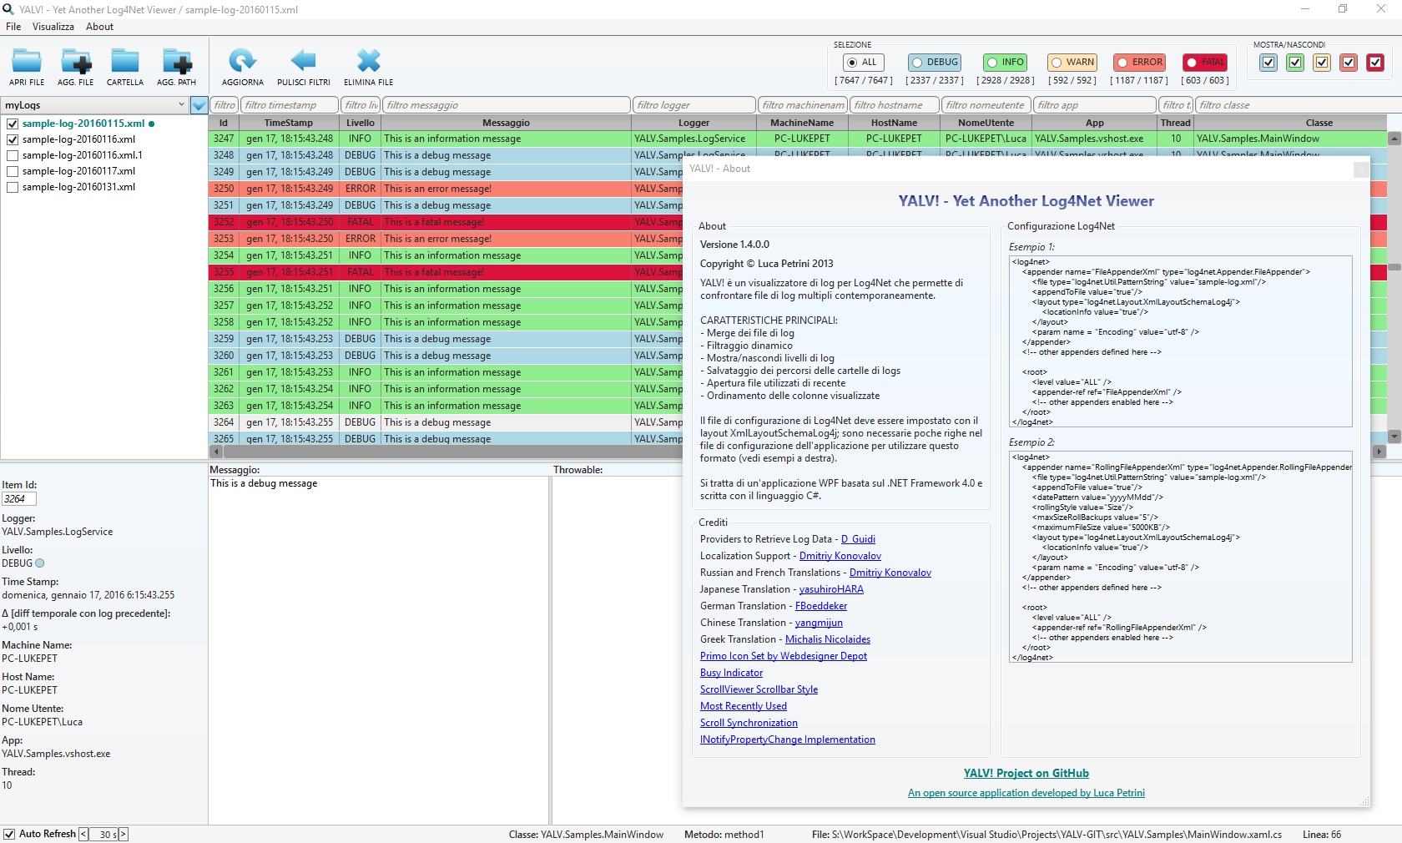Open the yangmijun Chinese translation link
1402x843 pixels.
coord(819,623)
